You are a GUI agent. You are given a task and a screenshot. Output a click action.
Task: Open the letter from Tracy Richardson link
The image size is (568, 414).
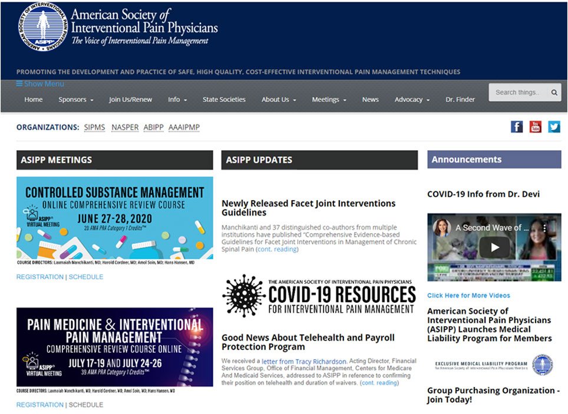pyautogui.click(x=303, y=362)
